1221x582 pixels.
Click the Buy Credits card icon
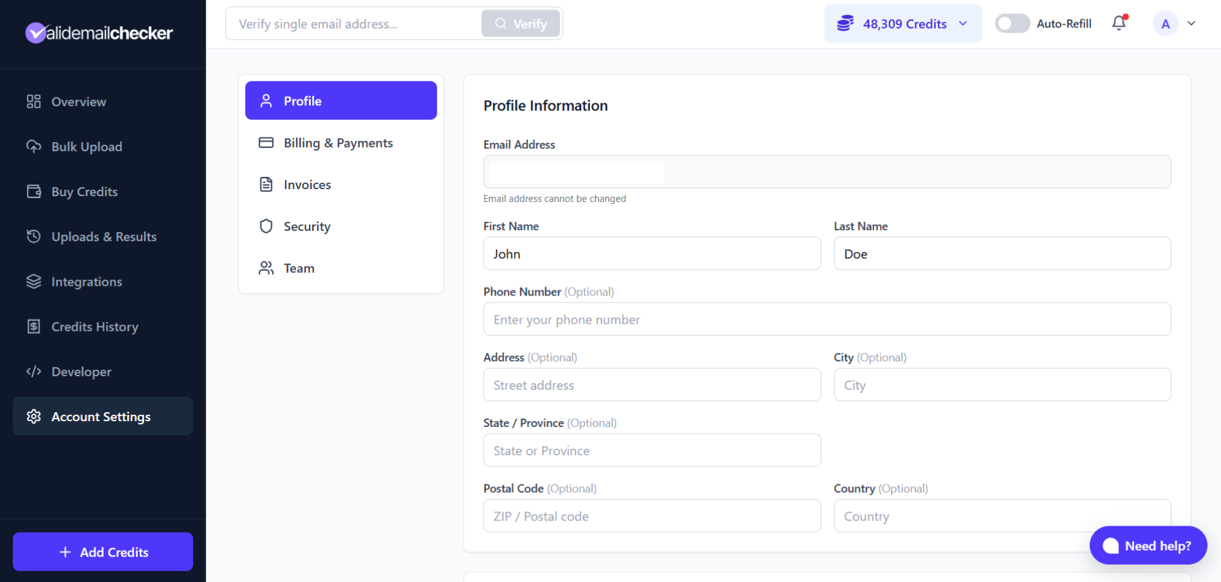pos(33,191)
